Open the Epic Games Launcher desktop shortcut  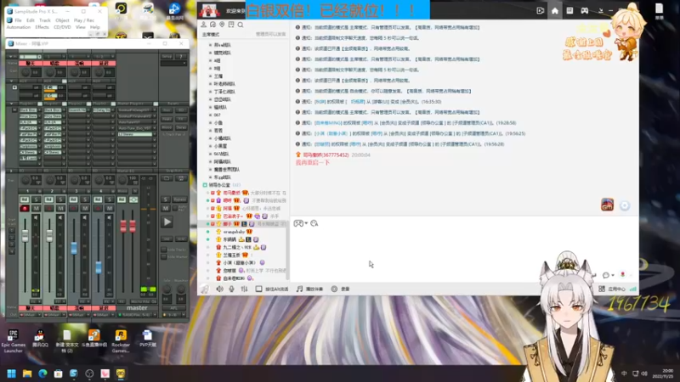click(13, 341)
